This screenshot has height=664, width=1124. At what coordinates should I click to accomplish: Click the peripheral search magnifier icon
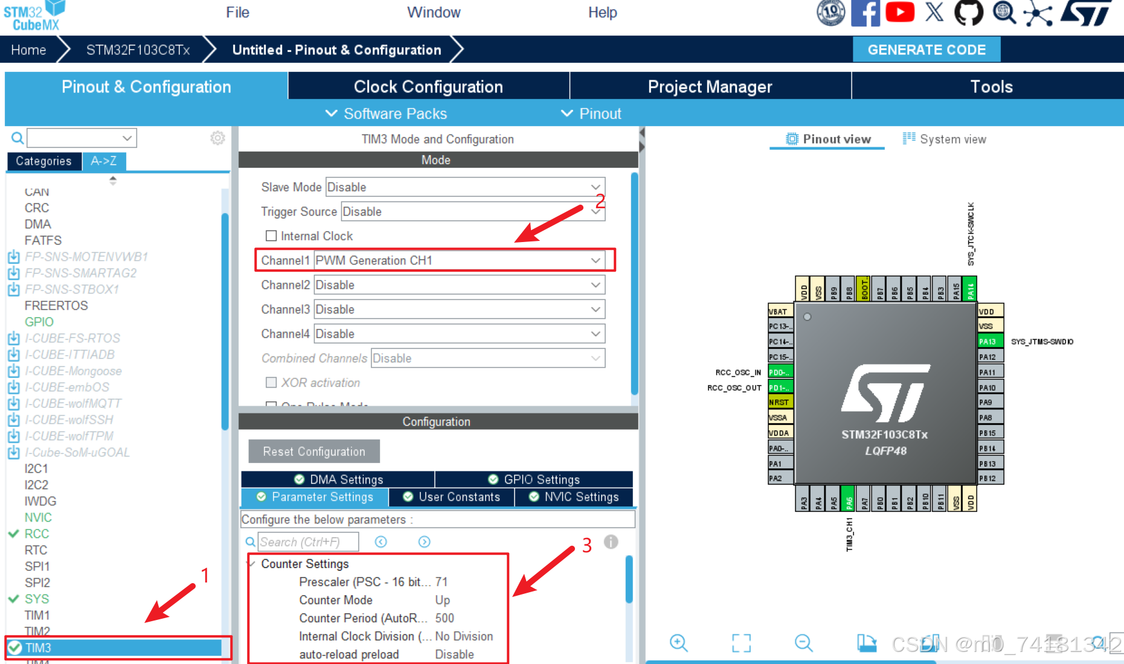coord(18,138)
